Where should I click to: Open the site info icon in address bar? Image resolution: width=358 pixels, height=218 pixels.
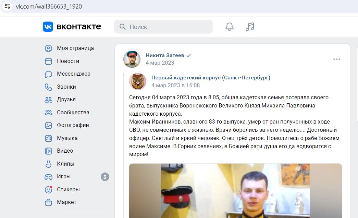[x=7, y=7]
